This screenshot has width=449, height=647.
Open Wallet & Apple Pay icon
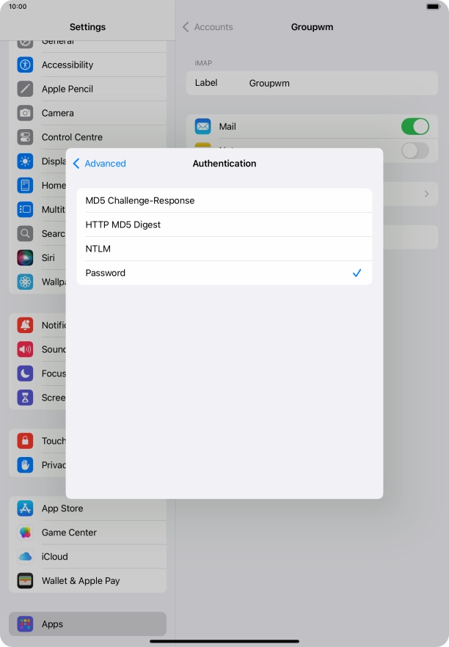pos(26,581)
